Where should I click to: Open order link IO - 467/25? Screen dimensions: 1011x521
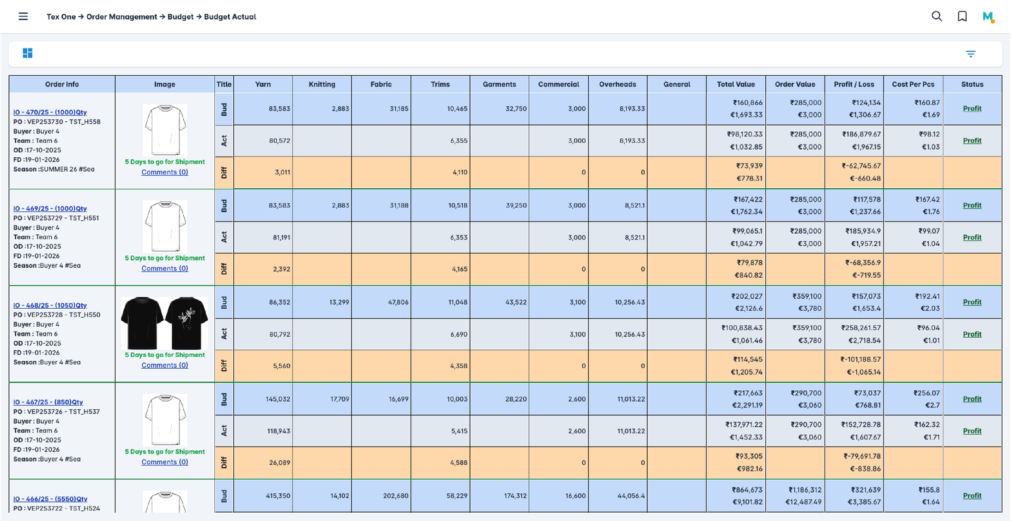click(x=48, y=402)
